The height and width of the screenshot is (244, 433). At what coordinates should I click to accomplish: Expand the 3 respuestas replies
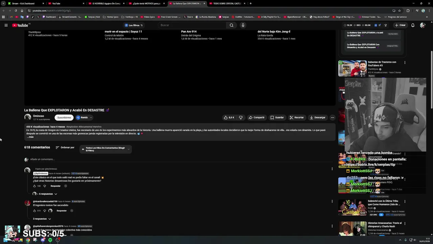42,219
